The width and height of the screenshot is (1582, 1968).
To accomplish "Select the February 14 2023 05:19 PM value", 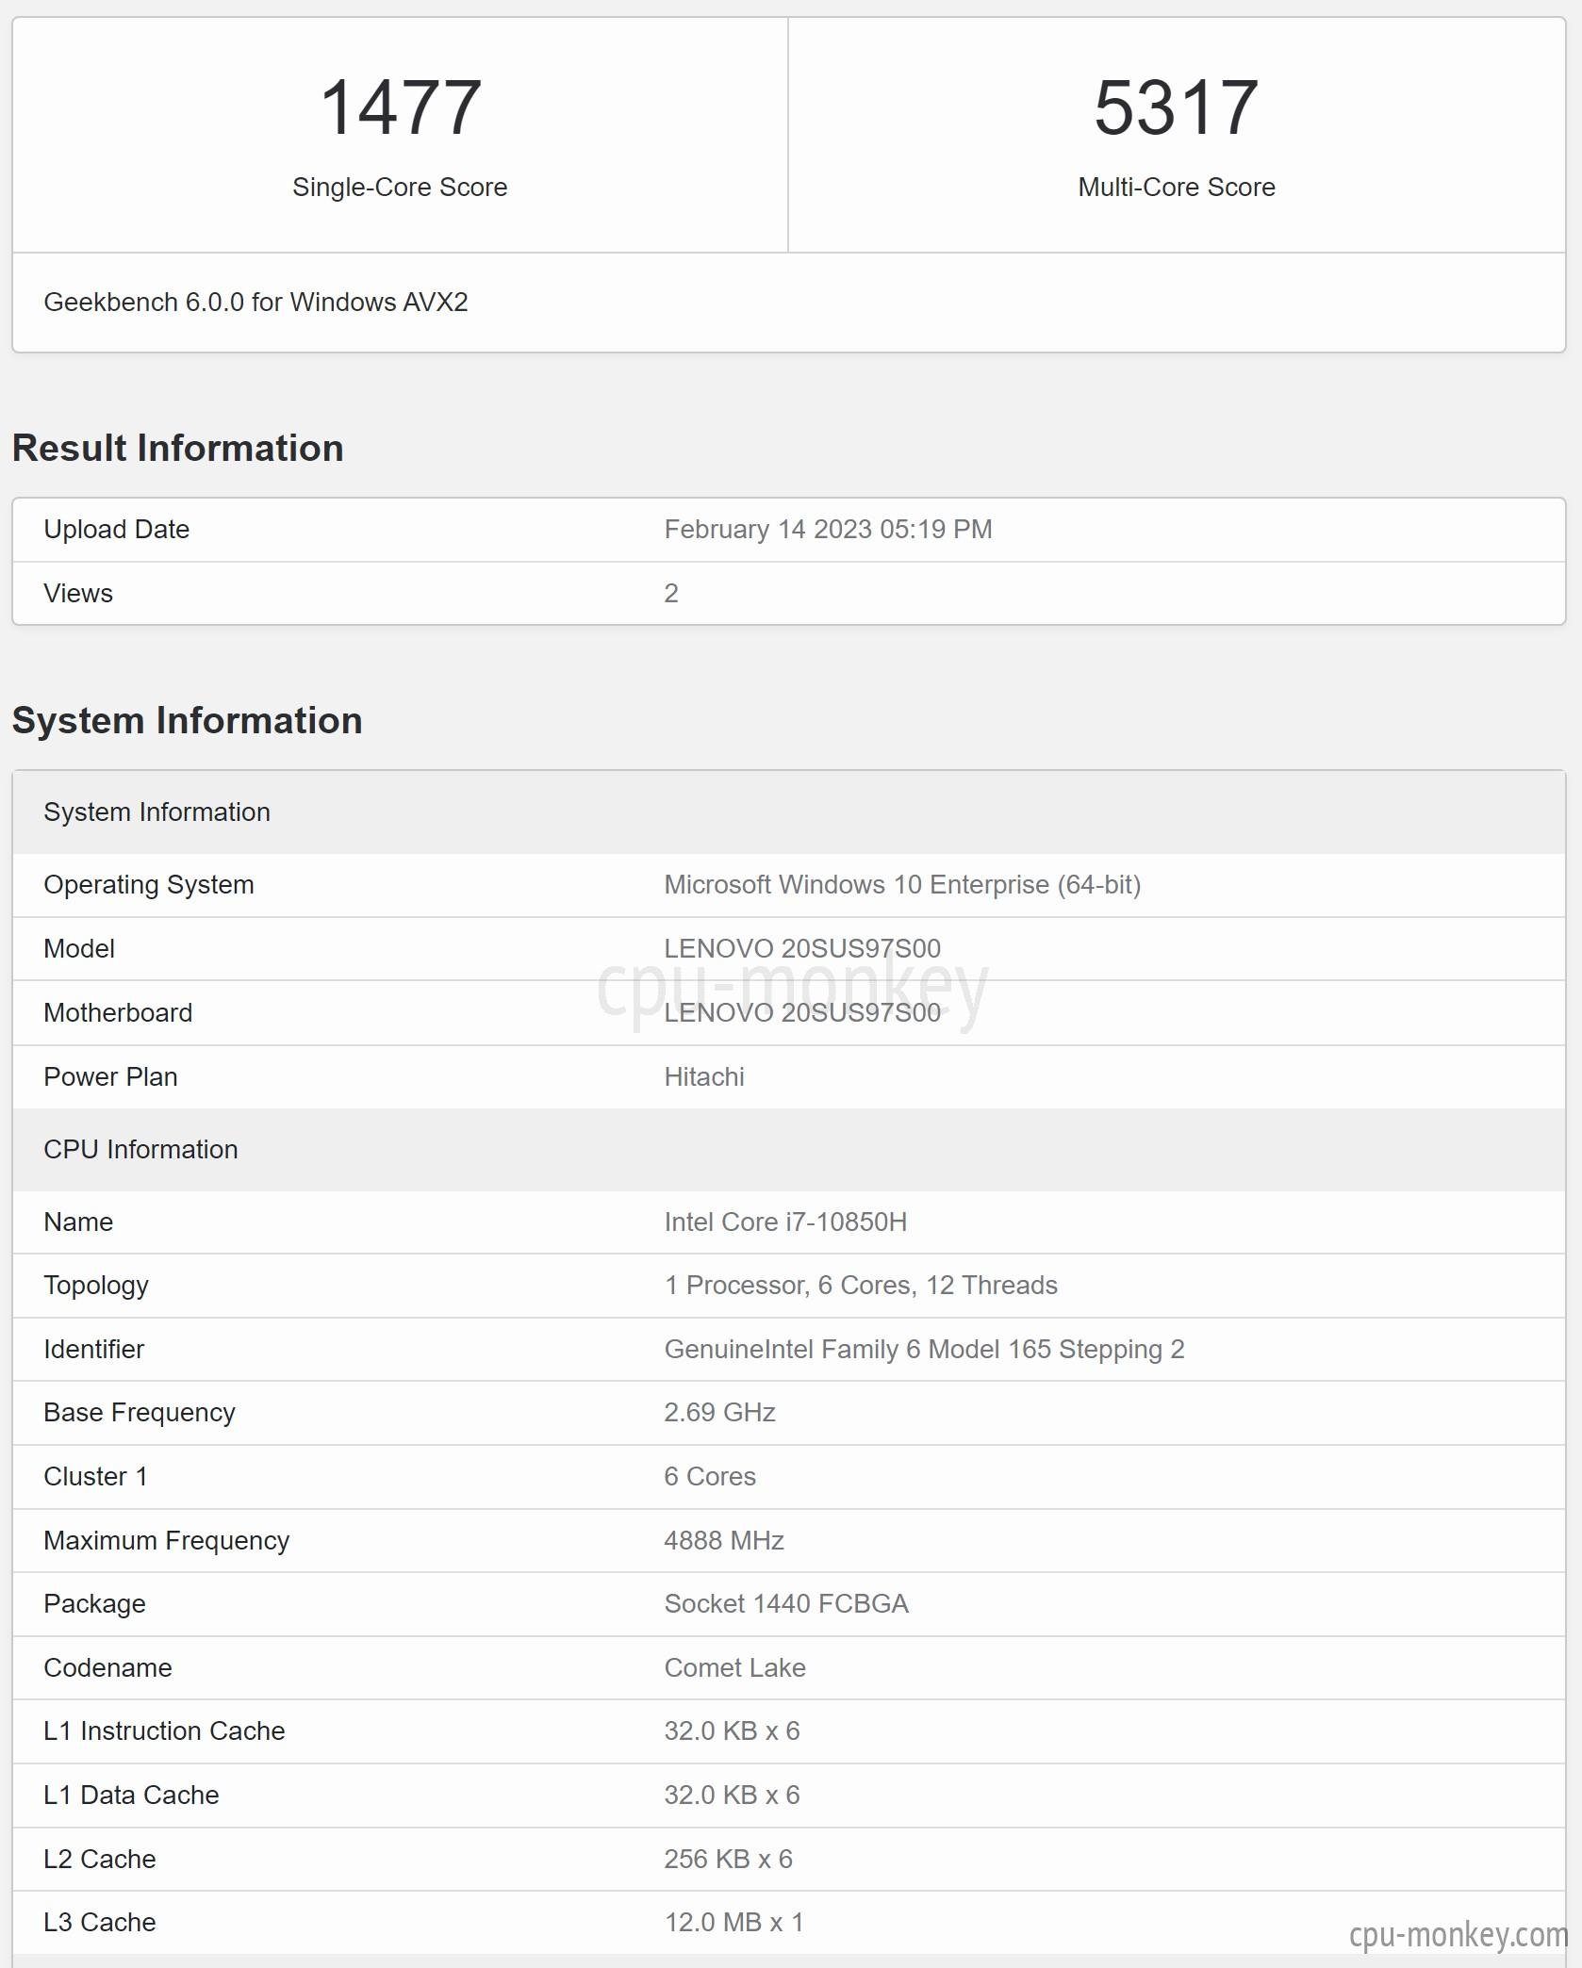I will click(x=828, y=529).
